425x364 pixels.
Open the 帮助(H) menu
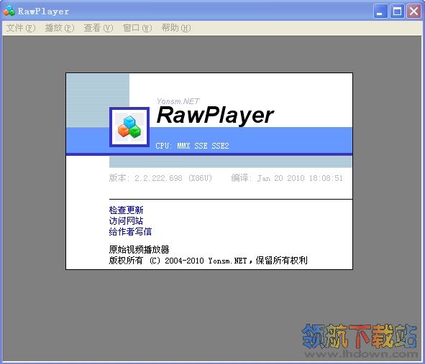176,28
